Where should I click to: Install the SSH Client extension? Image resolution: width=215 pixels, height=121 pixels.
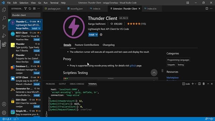37,107
